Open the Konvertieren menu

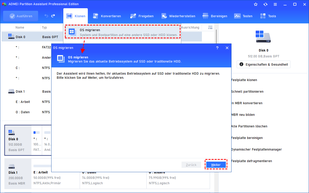[107, 16]
